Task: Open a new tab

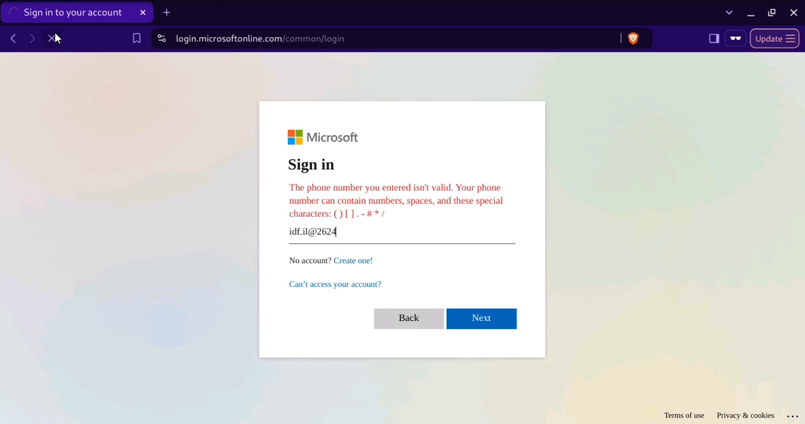Action: 167,12
